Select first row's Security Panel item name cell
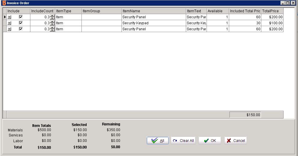The width and height of the screenshot is (298, 156). click(154, 17)
